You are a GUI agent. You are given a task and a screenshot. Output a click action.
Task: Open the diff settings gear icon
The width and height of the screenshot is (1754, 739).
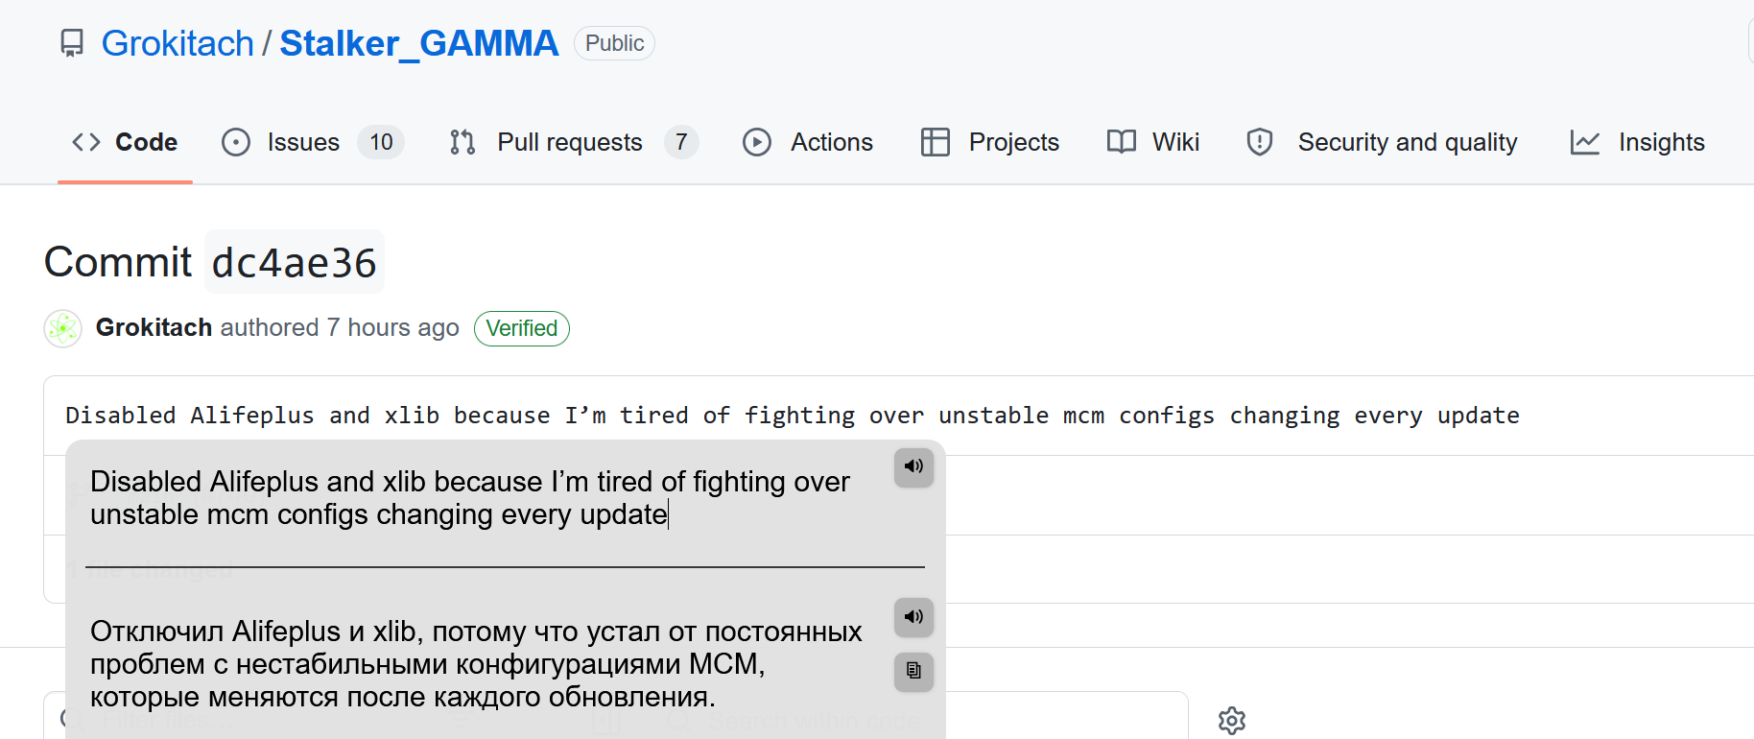(1232, 721)
